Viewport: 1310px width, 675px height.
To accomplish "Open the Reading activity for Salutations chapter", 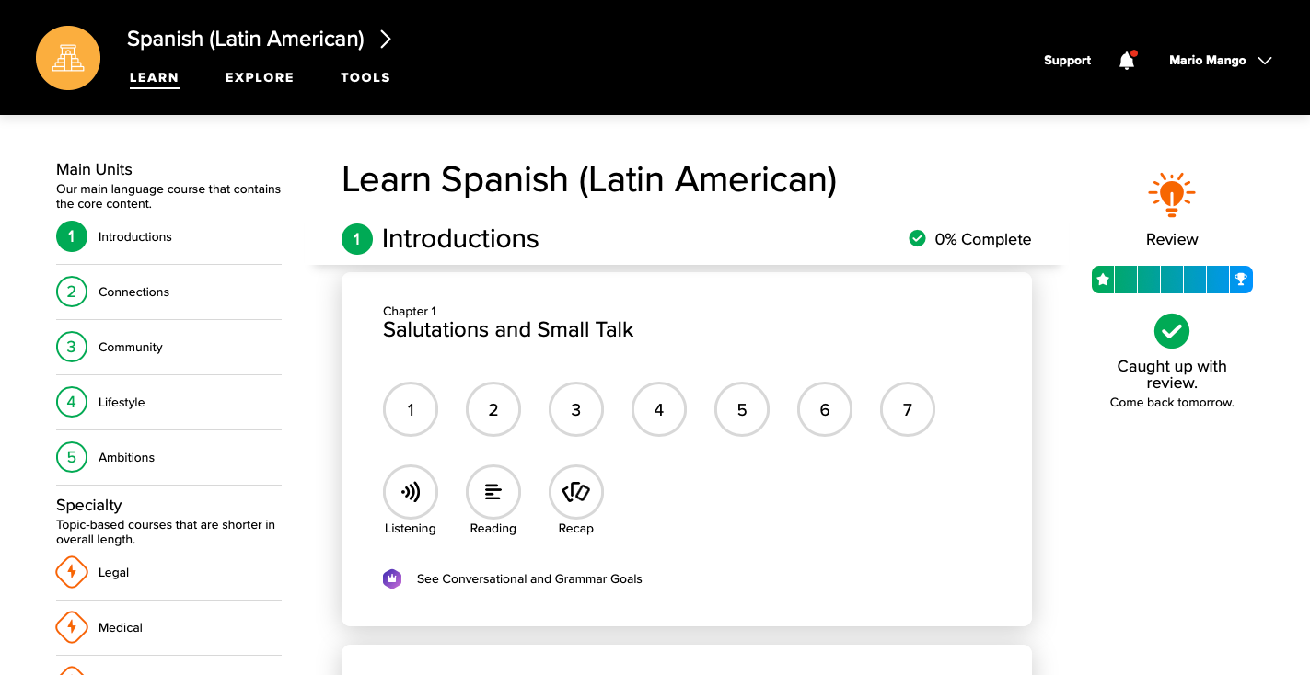I will 493,492.
